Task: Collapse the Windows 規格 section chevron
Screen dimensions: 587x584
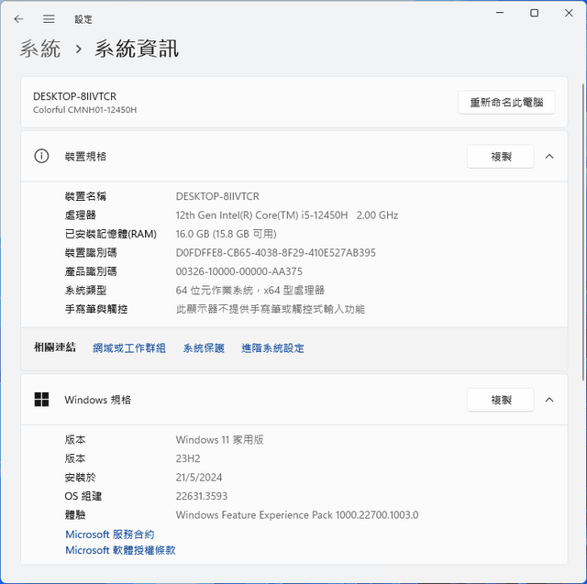Action: [x=549, y=400]
